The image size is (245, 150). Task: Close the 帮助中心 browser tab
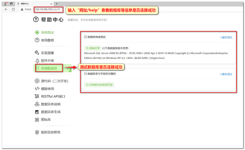51,4
